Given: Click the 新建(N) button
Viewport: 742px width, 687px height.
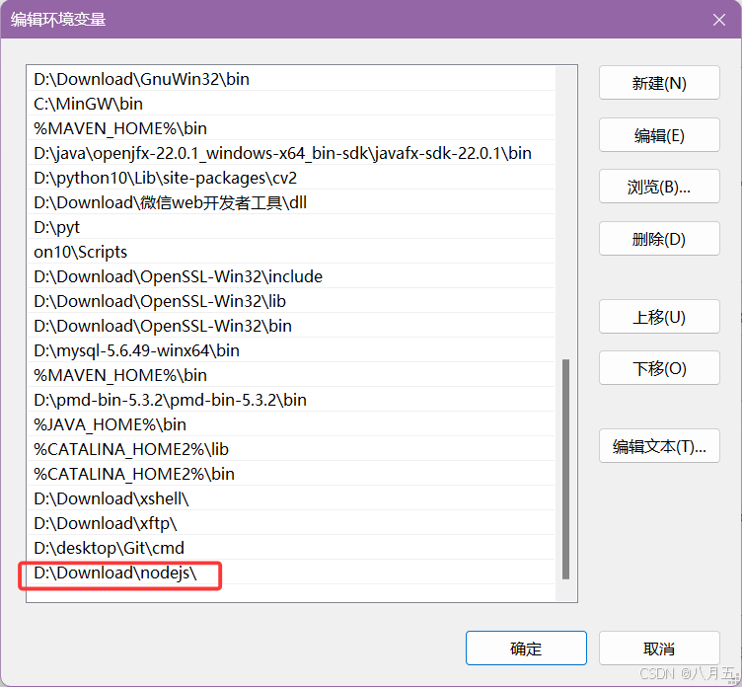Looking at the screenshot, I should [659, 83].
